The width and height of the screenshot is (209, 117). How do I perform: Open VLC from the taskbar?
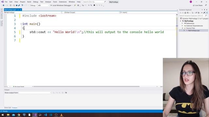click(61, 115)
